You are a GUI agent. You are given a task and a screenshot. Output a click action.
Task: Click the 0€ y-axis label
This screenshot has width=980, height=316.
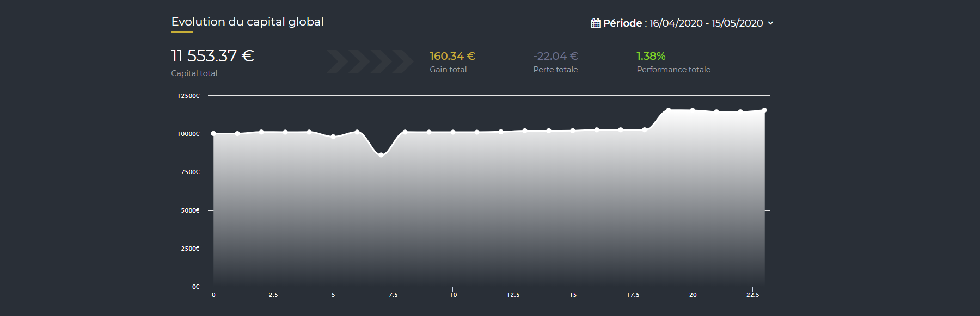(196, 287)
